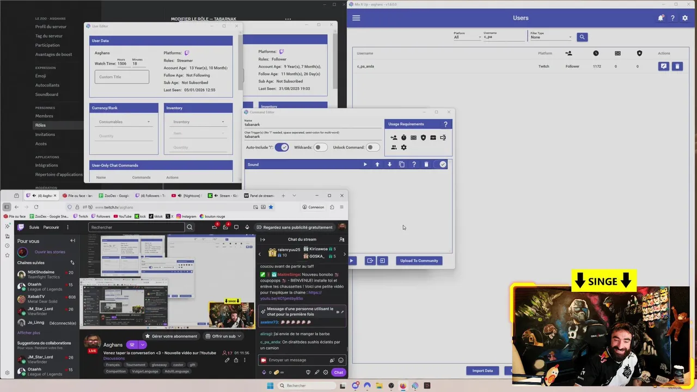697x392 pixels.
Task: Open the Mix It Up hamburger menu
Action: click(x=356, y=18)
